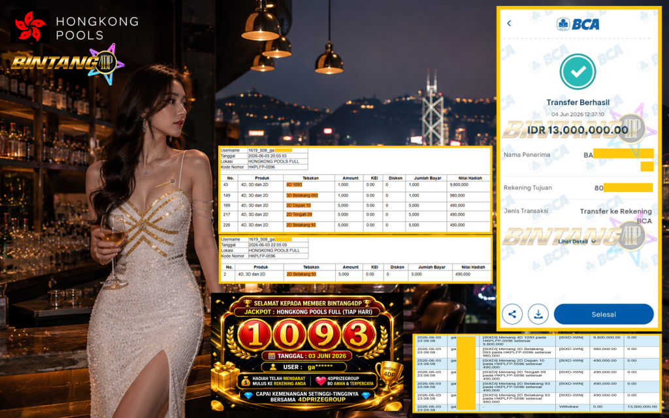Screen dimensions: 669x418
Task: Click the 'HONGKONG POOLS' title at top-left
Action: [x=97, y=28]
